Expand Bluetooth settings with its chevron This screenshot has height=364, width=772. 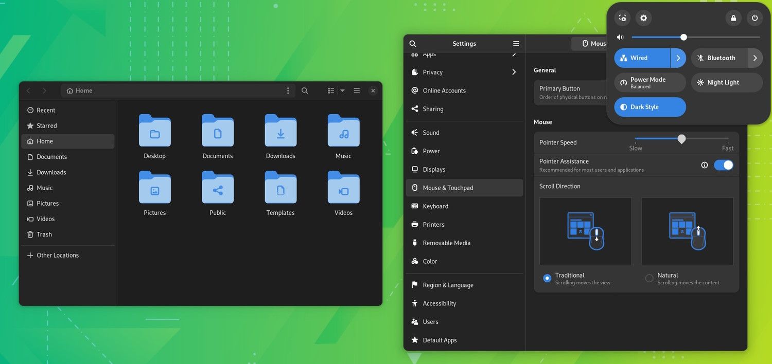coord(755,58)
